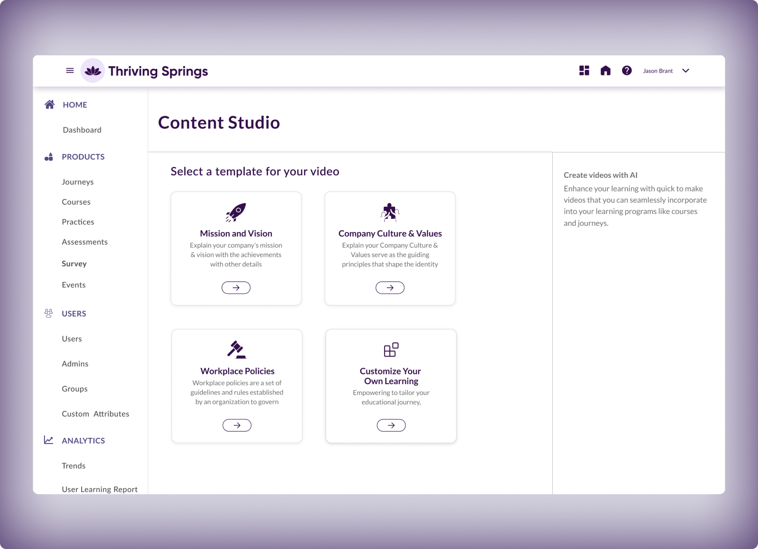The image size is (758, 549).
Task: Open Custom Attributes in sidebar
Action: [x=96, y=414]
